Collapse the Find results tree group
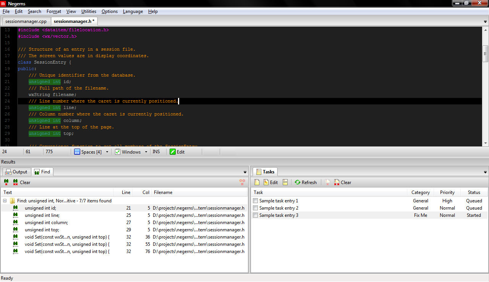Viewport: 489px width, 282px height. tap(5, 201)
